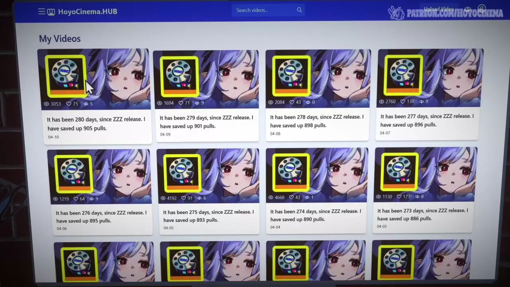The height and width of the screenshot is (287, 510).
Task: Click eye icon on 274 days video
Action: [271, 197]
